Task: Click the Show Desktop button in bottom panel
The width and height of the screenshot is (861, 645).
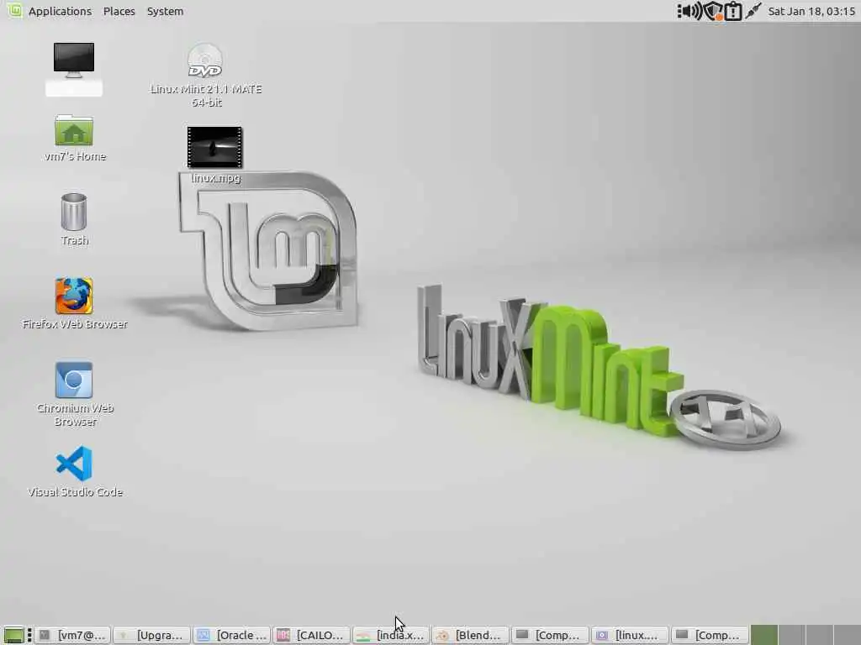Action: click(x=14, y=635)
